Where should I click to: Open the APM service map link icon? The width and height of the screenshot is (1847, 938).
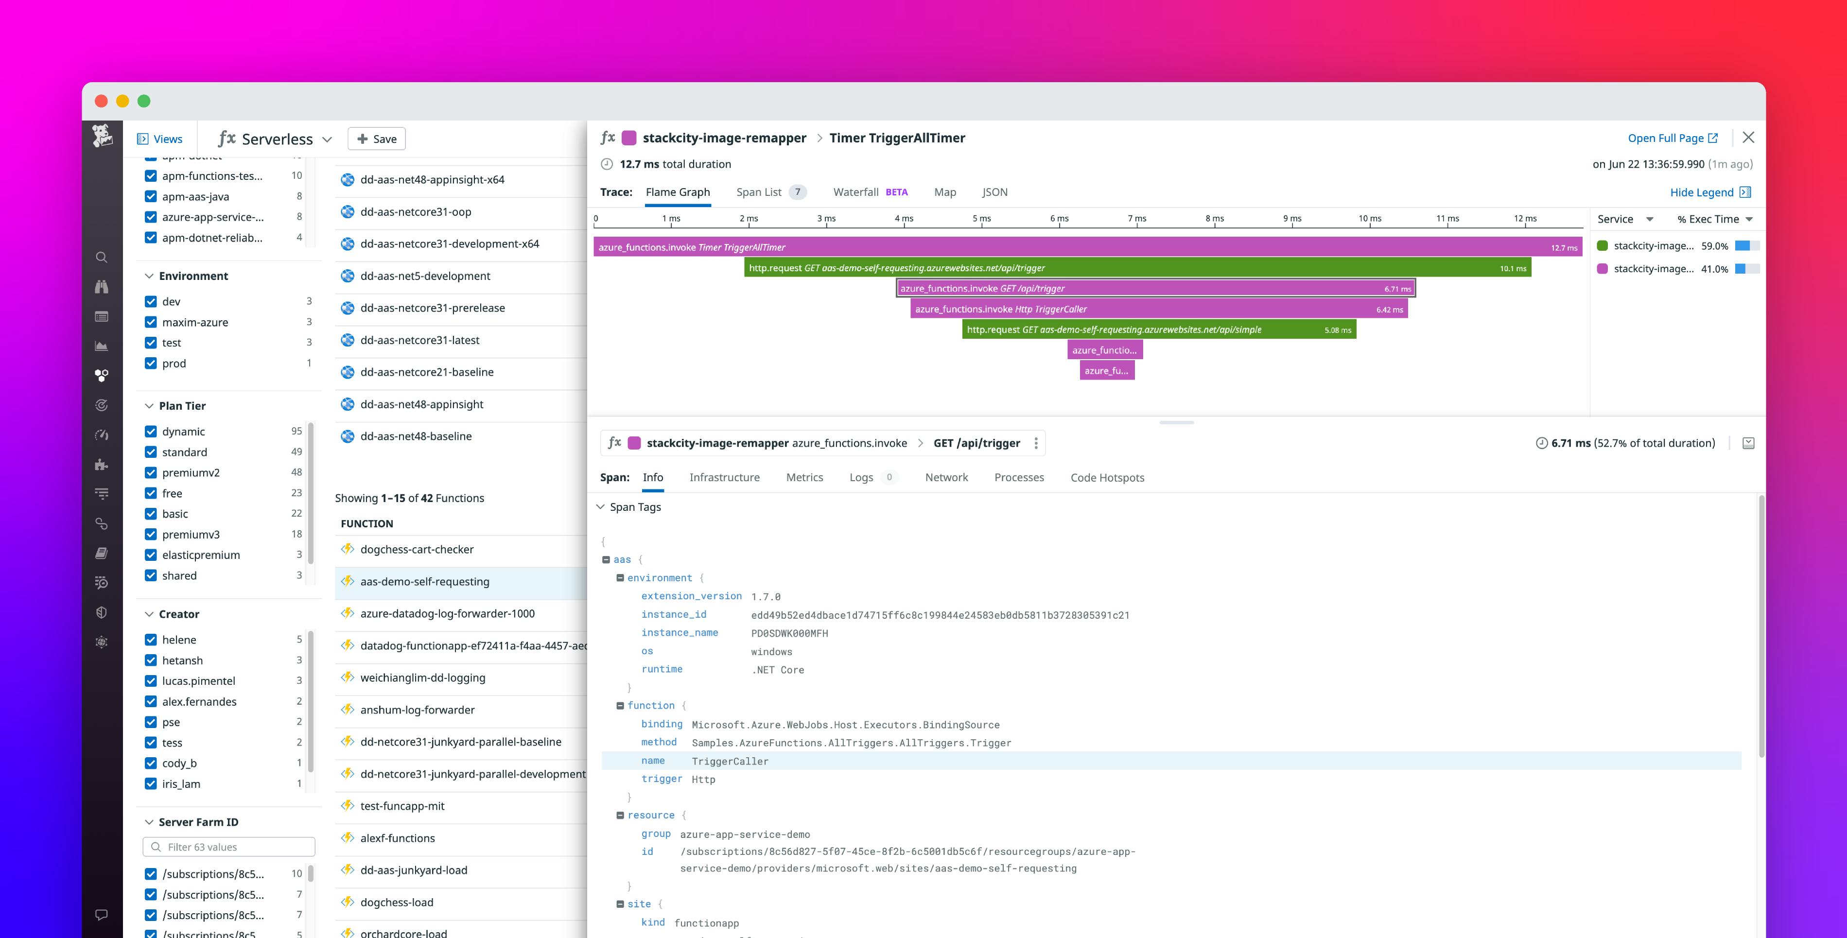pyautogui.click(x=101, y=523)
